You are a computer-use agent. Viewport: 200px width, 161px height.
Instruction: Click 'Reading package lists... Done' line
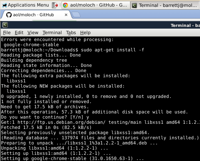pyautogui.click(x=41, y=55)
